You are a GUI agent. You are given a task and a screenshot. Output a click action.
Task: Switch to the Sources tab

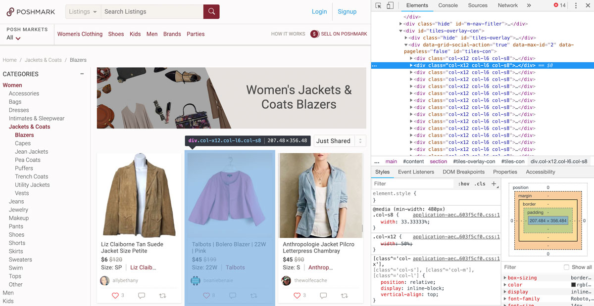click(x=478, y=5)
